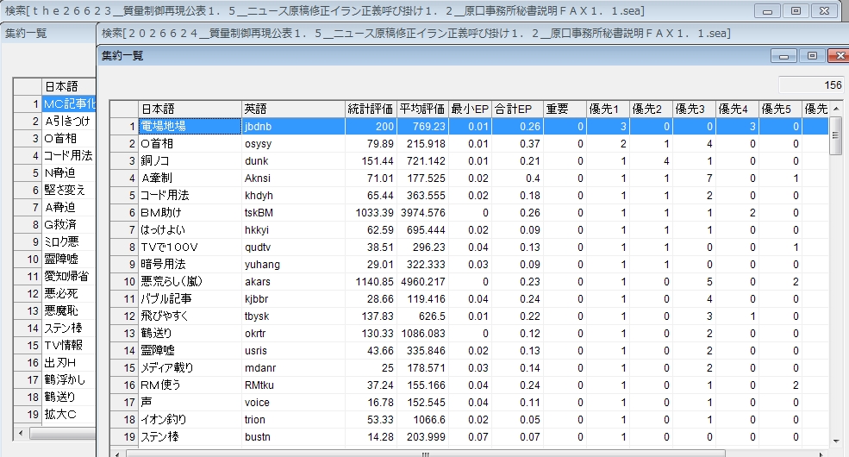Select the 暗号用法 cell

pyautogui.click(x=190, y=264)
